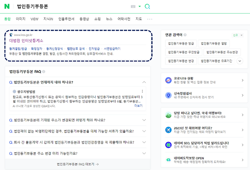Select related search 법인등기부등본 변경

pyautogui.click(x=181, y=61)
